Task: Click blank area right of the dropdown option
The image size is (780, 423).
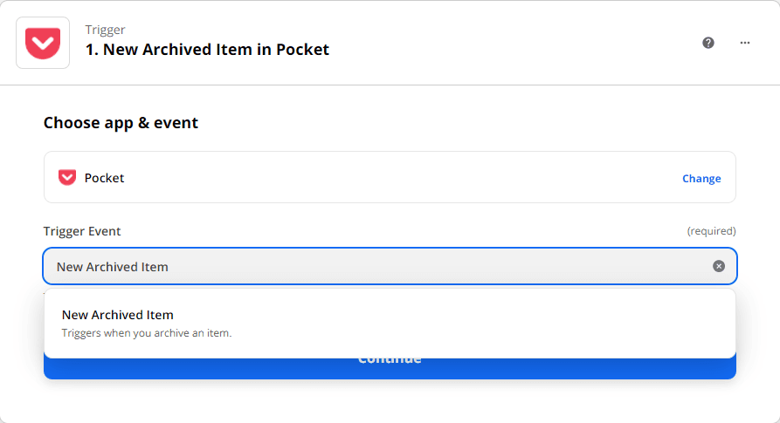Action: [480, 323]
